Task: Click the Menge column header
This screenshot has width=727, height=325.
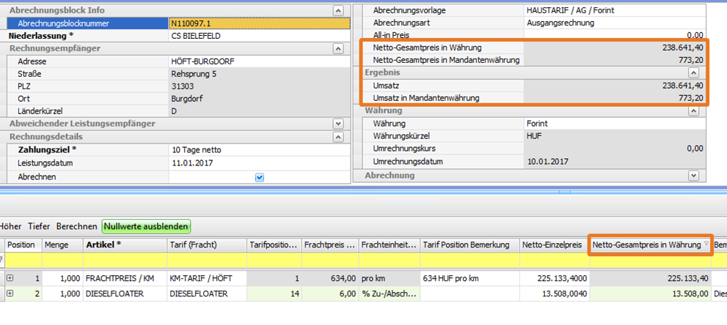Action: coord(61,244)
